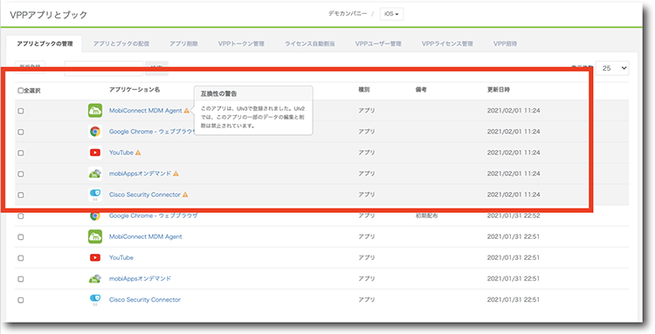Check MobiConnect MDM Agent row dated 2021/01/31
Viewport: 655px width, 334px height.
[x=21, y=237]
